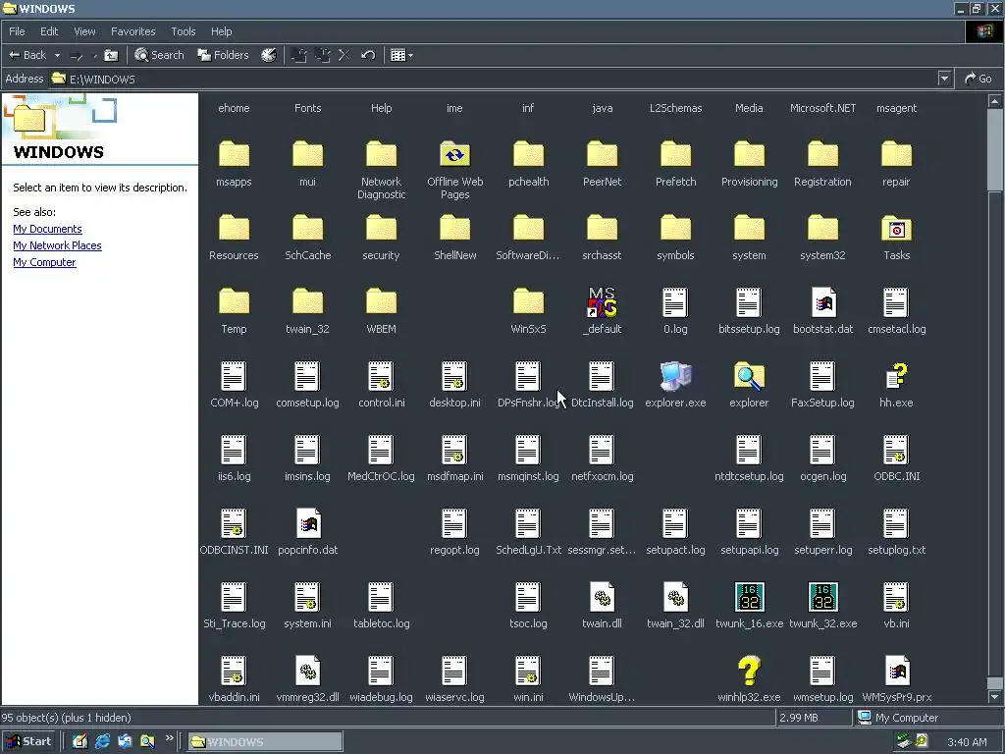The width and height of the screenshot is (1005, 754).
Task: Open the Favorites menu
Action: coord(132,31)
